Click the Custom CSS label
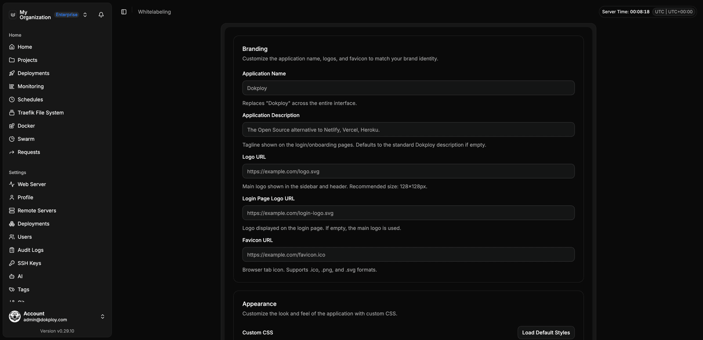 pos(257,333)
